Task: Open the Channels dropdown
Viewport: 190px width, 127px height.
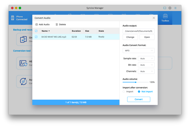Action: click(x=146, y=71)
